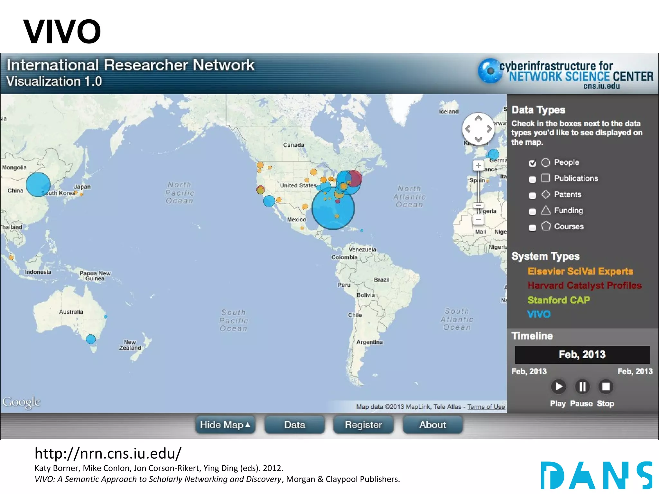Screen dimensions: 659x494
Task: Uncheck the People data type checkbox
Action: coord(533,163)
